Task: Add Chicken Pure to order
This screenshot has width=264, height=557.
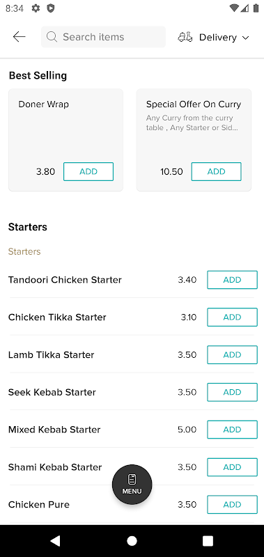Action: [233, 505]
